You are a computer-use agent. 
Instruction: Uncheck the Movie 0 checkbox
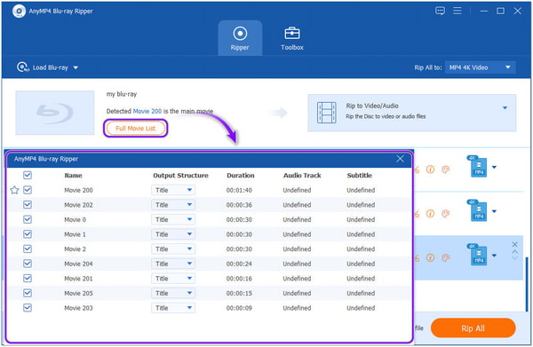[28, 219]
